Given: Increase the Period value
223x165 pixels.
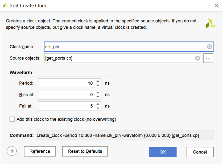Looking at the screenshot, I should [98, 81].
